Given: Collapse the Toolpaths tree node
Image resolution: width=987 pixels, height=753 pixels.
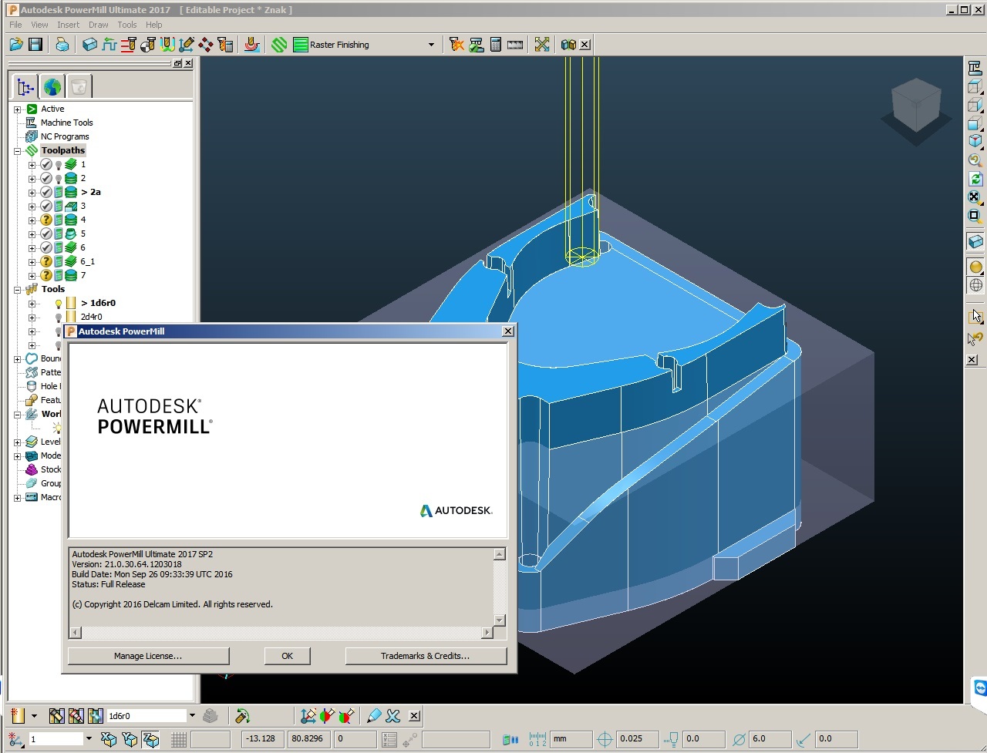Looking at the screenshot, I should (18, 151).
